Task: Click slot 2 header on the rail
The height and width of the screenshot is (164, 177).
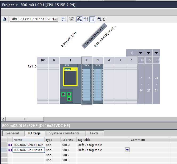Action: pyautogui.click(x=87, y=60)
